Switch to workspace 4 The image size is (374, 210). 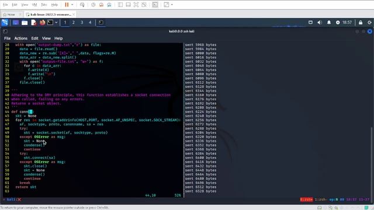(90, 22)
